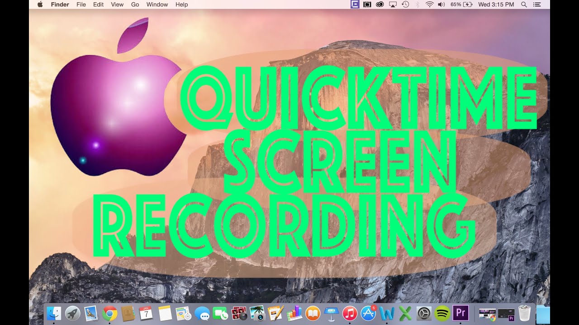The image size is (579, 325).
Task: Launch FaceTime from the Dock
Action: click(220, 313)
